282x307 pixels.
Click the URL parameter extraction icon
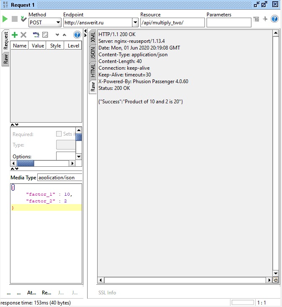pyautogui.click(x=36, y=35)
